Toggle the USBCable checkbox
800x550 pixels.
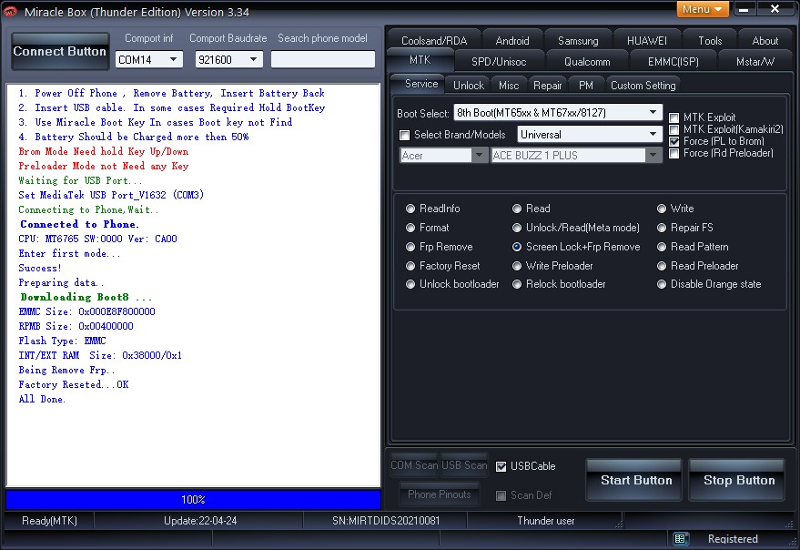point(501,466)
